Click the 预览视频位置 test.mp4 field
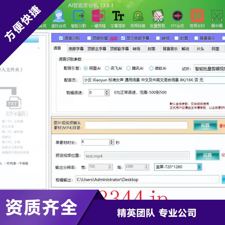 pos(137,156)
